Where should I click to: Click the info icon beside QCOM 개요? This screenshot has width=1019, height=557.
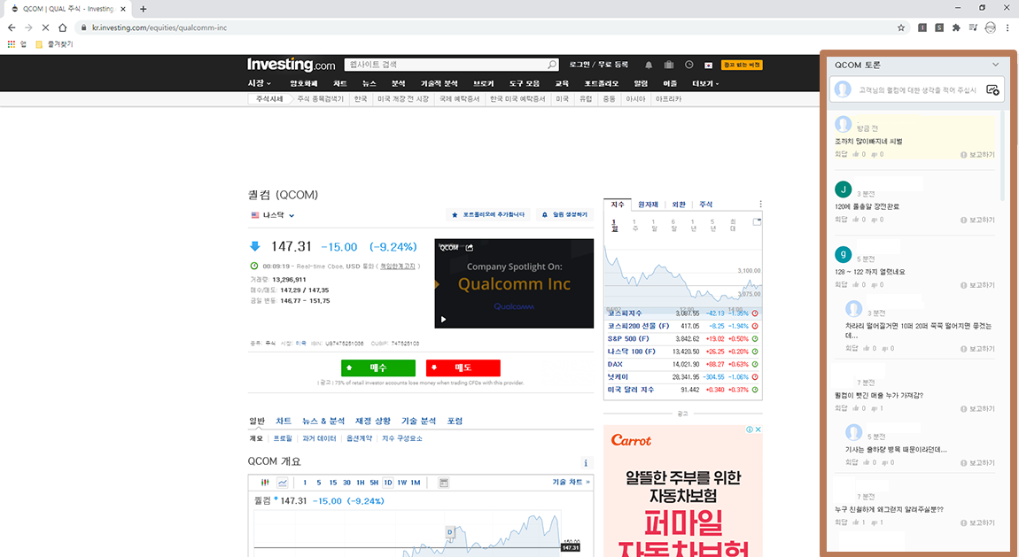pyautogui.click(x=586, y=463)
